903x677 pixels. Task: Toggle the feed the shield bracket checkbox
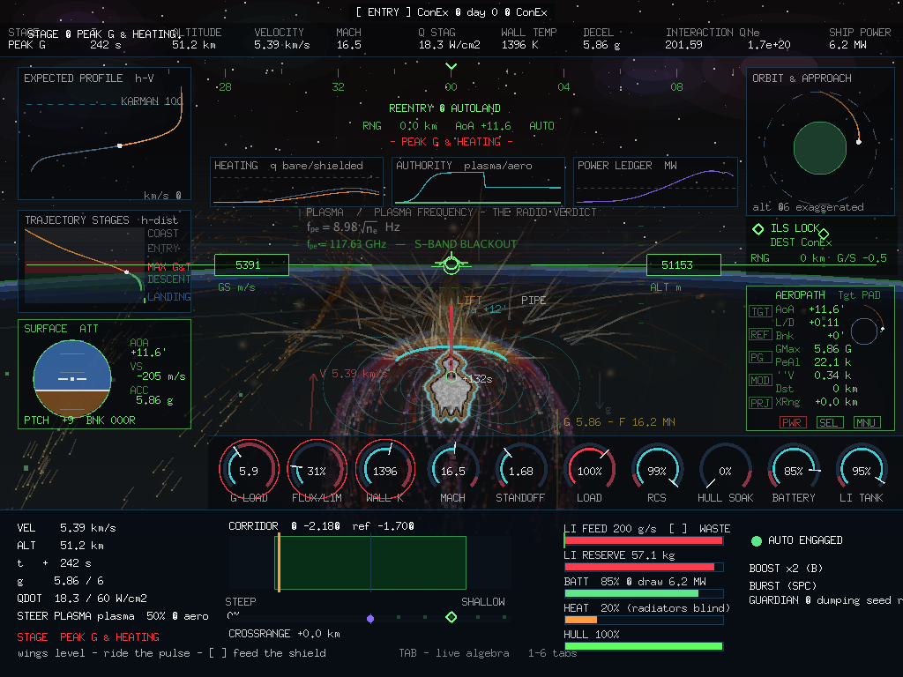(x=218, y=653)
